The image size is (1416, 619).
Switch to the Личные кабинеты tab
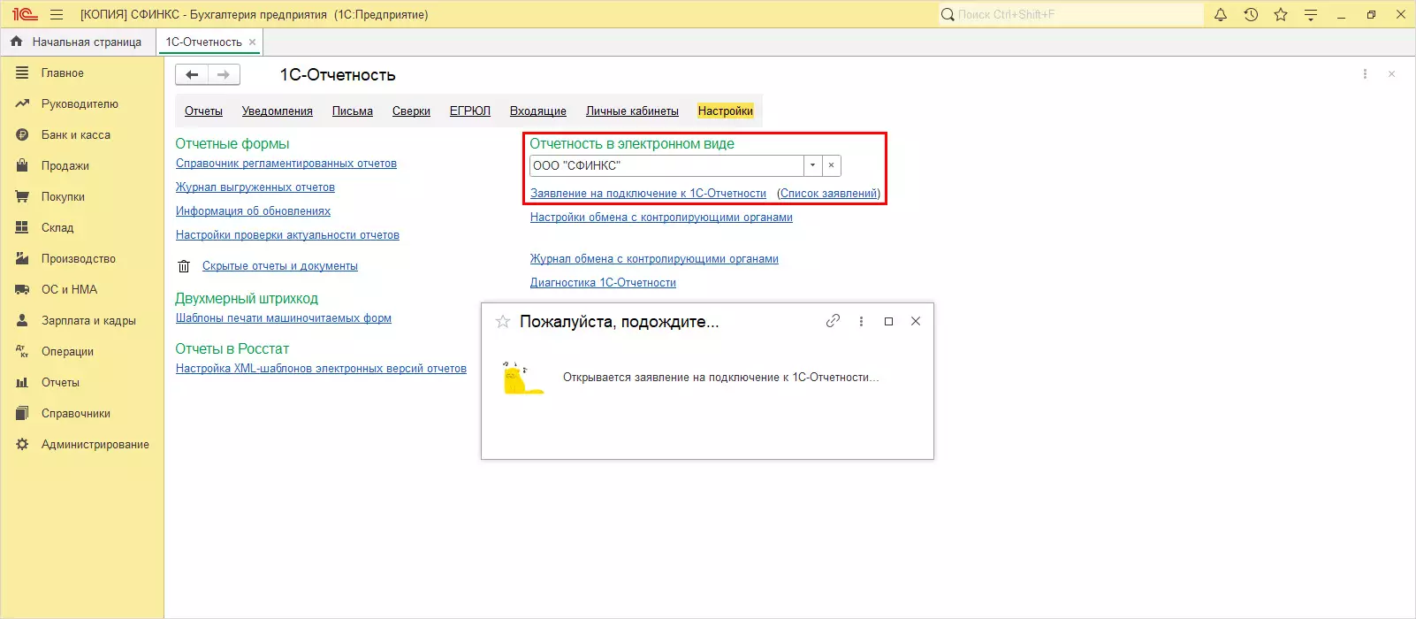point(632,111)
